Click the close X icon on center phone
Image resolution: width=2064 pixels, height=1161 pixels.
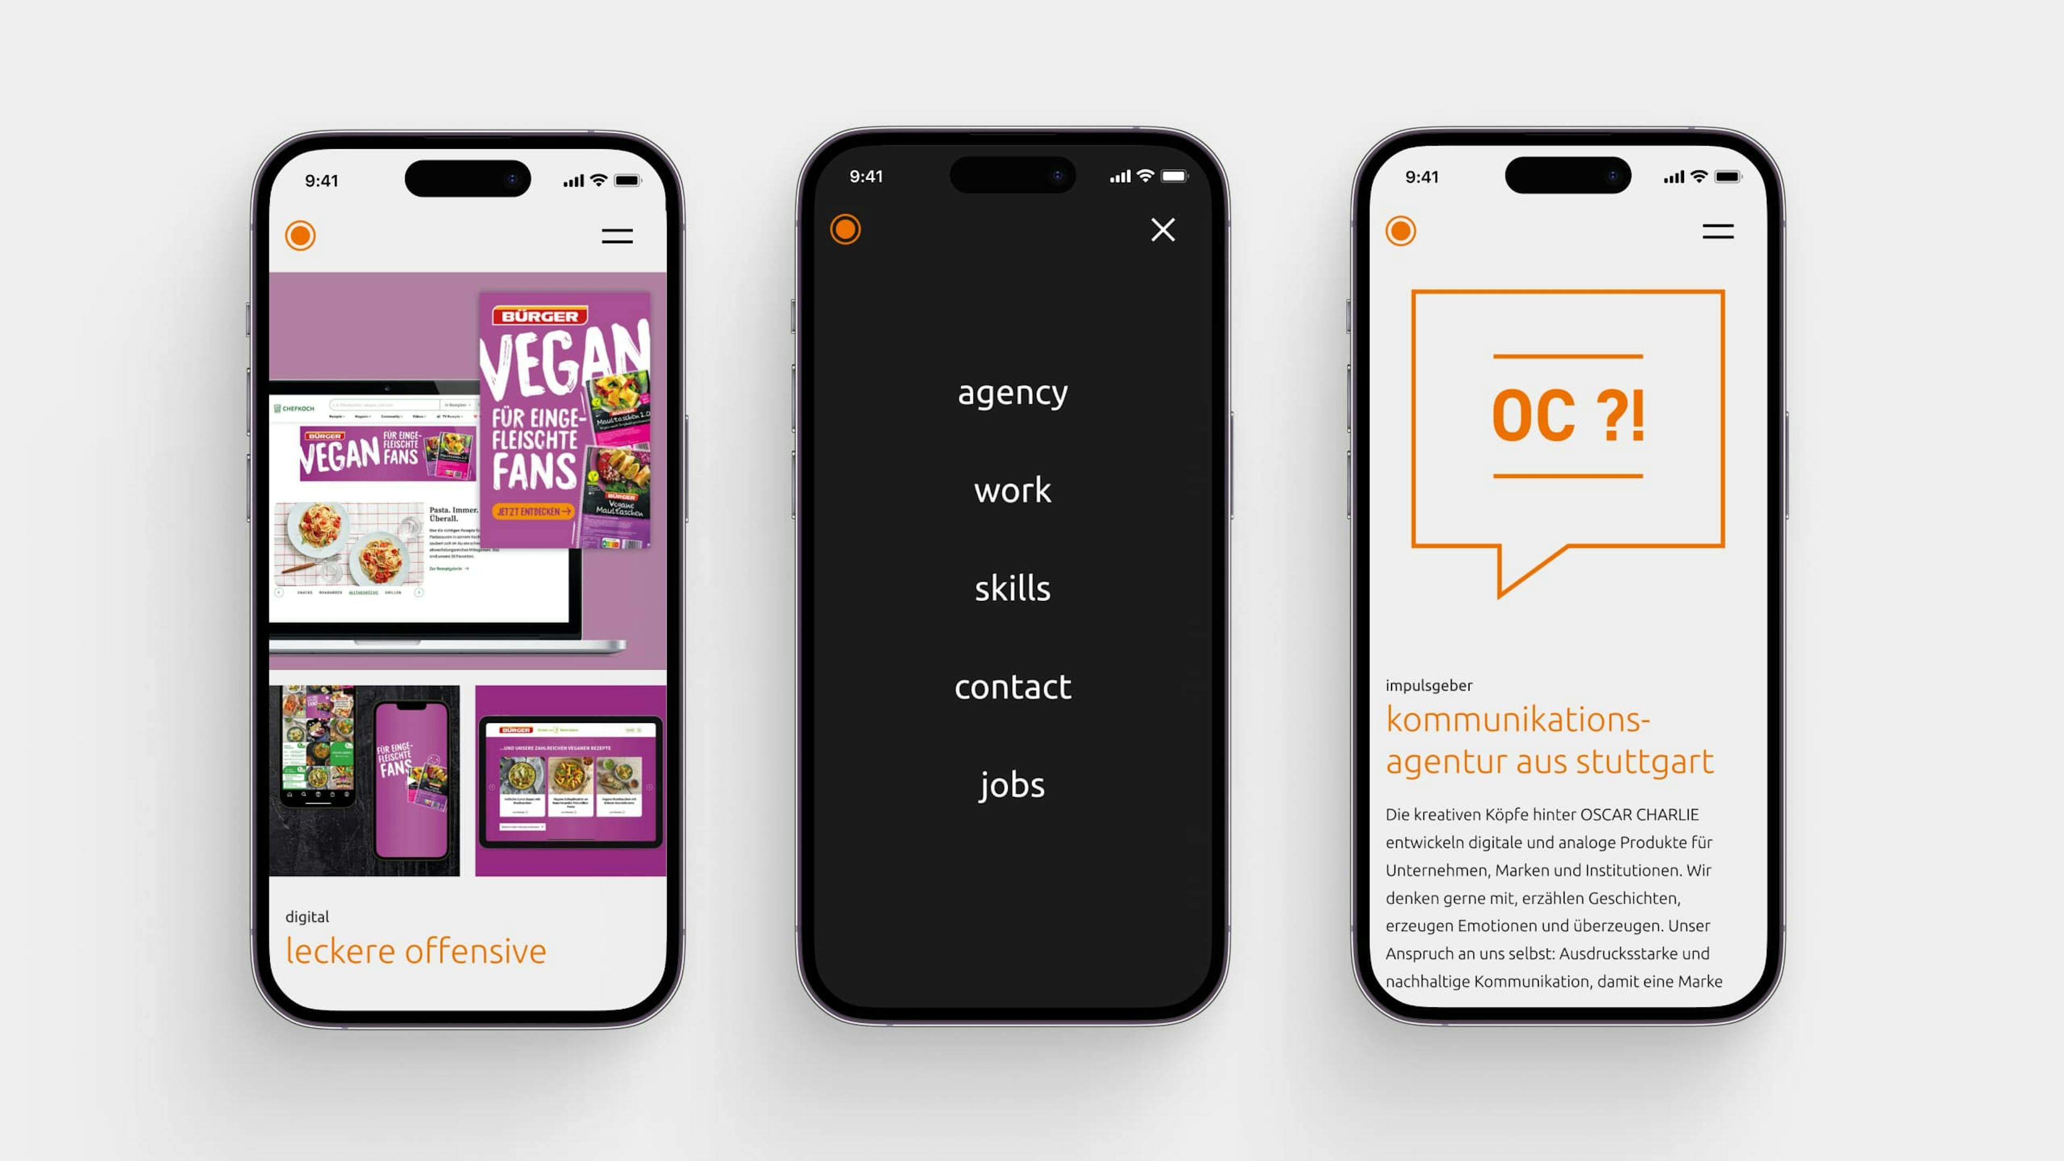coord(1164,231)
